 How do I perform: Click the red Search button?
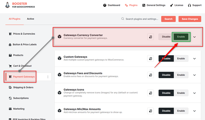click(168, 19)
